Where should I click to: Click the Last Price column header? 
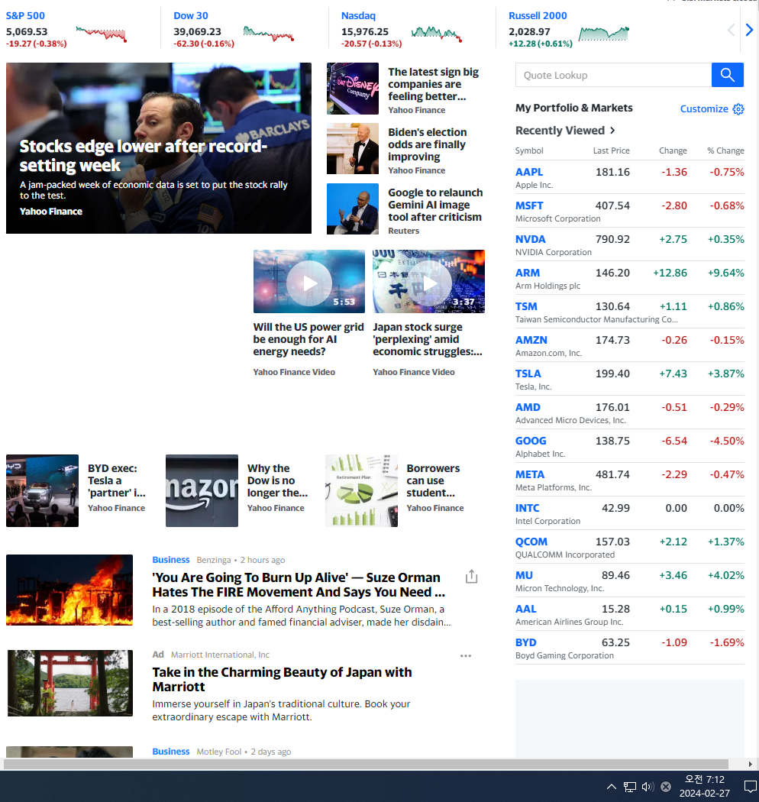[x=611, y=150]
